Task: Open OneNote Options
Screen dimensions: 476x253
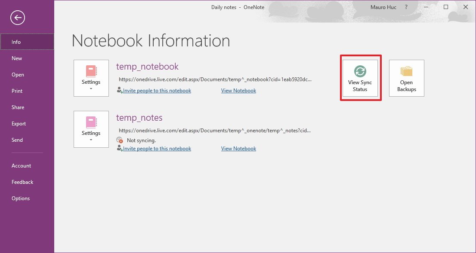Action: 21,198
